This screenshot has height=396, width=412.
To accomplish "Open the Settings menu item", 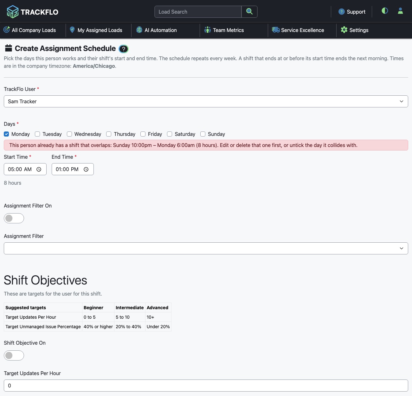I will (355, 30).
